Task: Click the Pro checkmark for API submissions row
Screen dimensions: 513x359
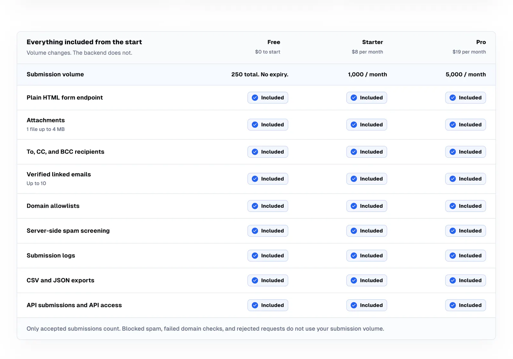Action: tap(453, 305)
